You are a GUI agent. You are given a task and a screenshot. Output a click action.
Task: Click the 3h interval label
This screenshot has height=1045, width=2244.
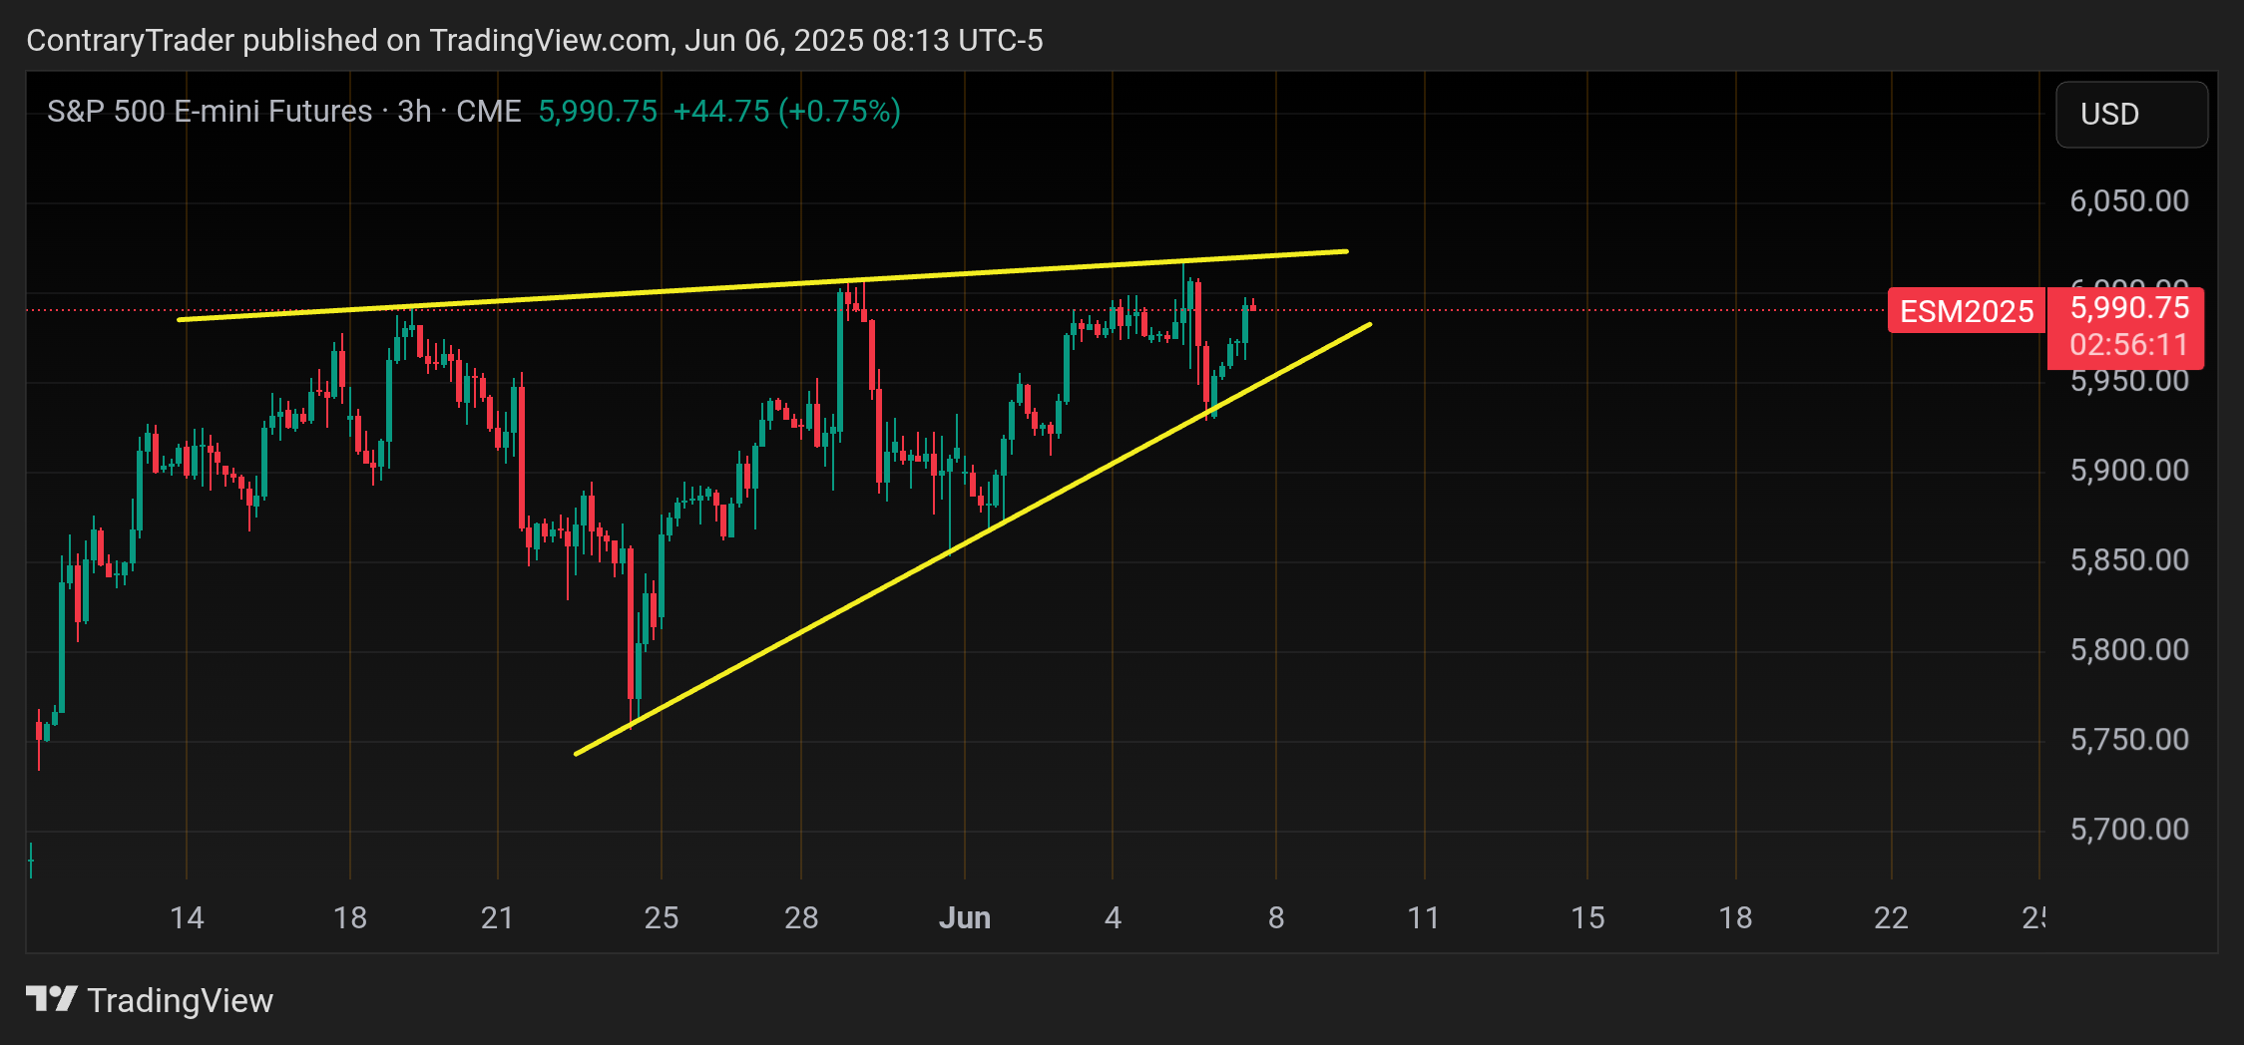click(414, 111)
